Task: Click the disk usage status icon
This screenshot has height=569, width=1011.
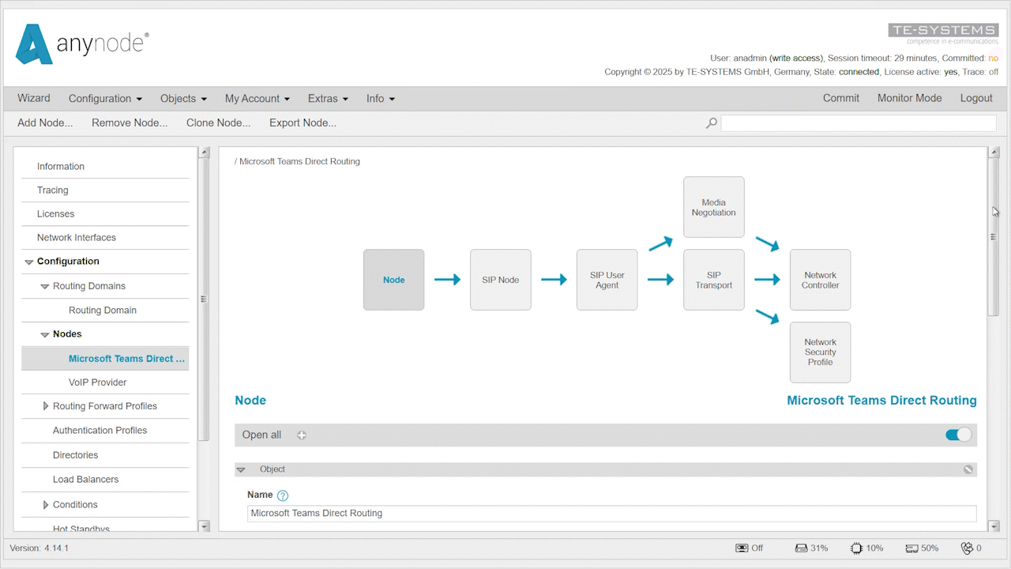Action: tap(801, 548)
